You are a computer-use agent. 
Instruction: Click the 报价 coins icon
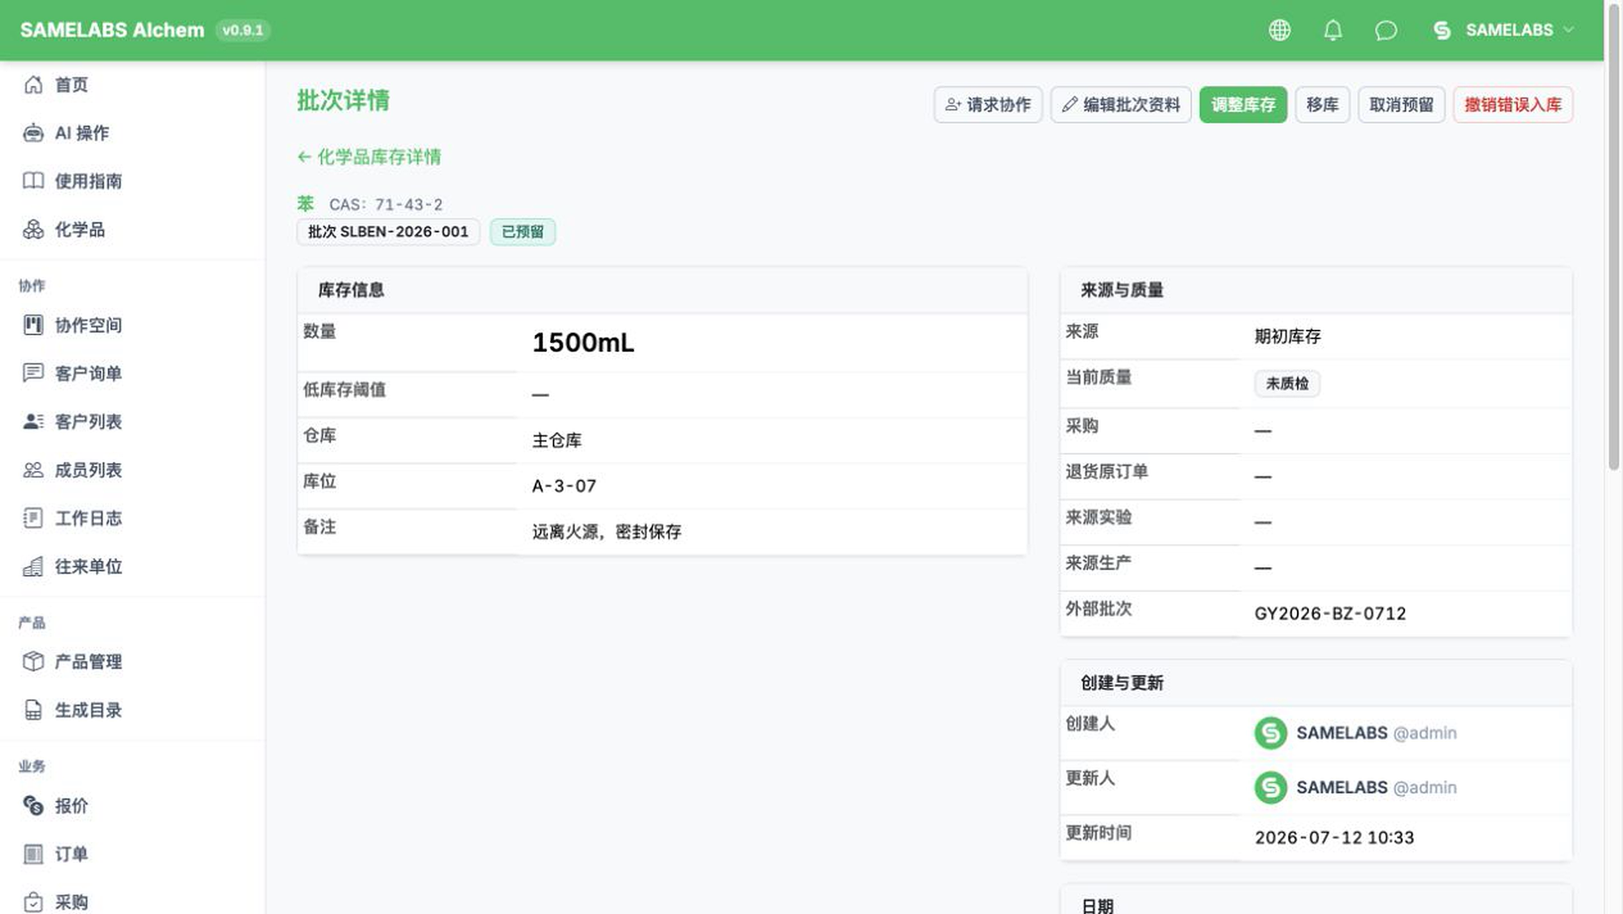point(33,806)
